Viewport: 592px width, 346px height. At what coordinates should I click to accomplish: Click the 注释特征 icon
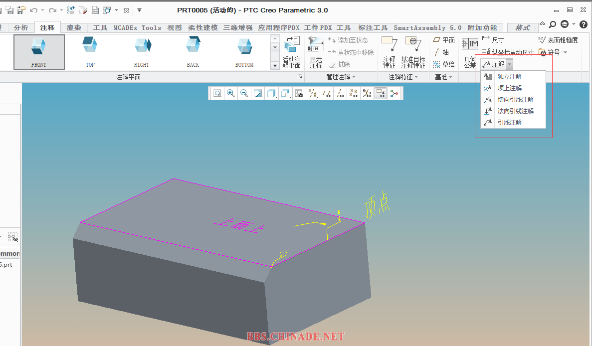(x=389, y=51)
